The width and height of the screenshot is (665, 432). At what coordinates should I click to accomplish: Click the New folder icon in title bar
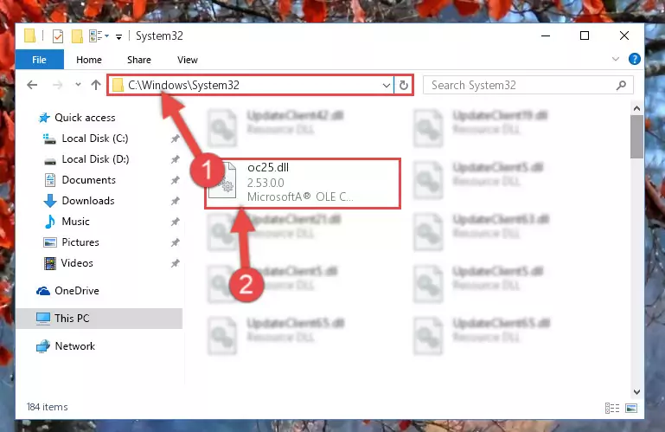pyautogui.click(x=77, y=36)
